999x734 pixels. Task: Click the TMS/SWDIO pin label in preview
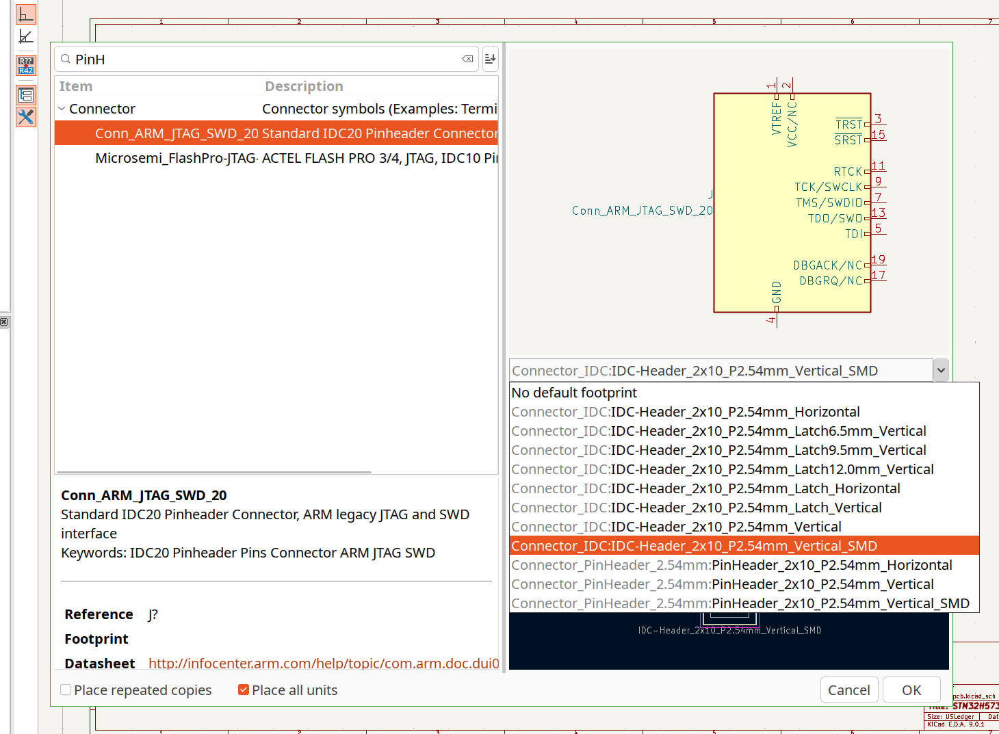(x=829, y=202)
